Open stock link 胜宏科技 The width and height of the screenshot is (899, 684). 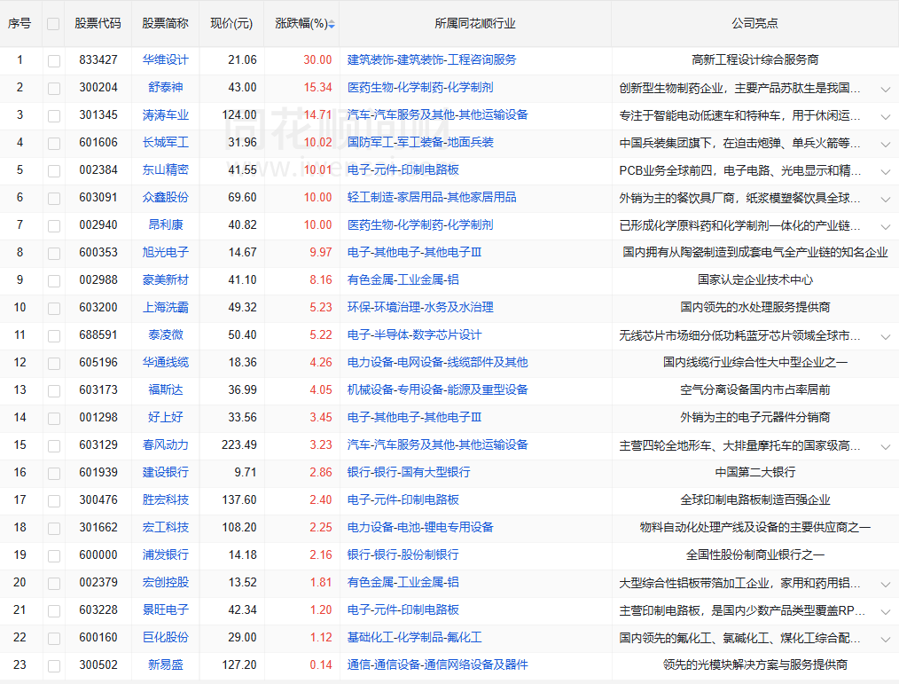click(165, 499)
